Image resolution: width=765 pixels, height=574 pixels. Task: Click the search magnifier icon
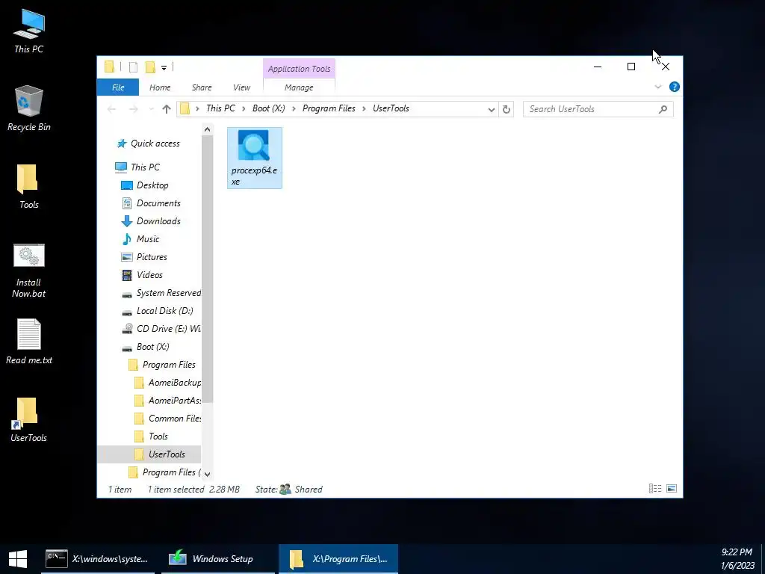pyautogui.click(x=663, y=109)
